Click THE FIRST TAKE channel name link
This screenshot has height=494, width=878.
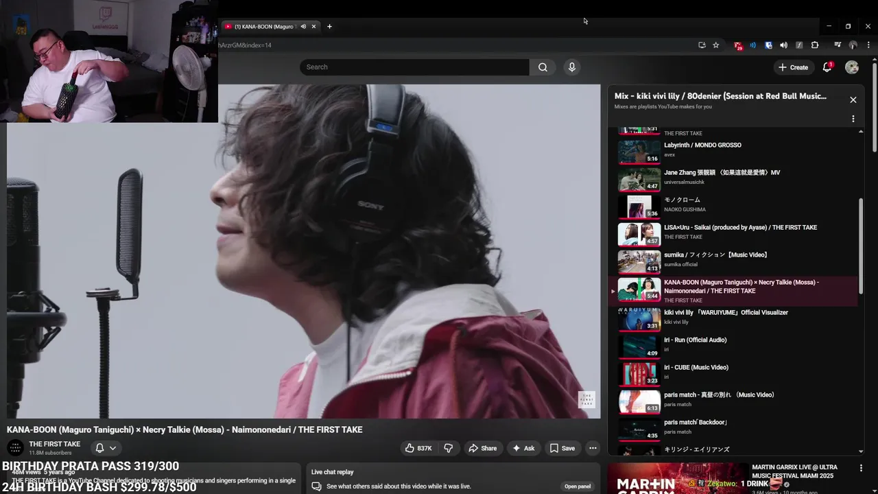coord(55,444)
